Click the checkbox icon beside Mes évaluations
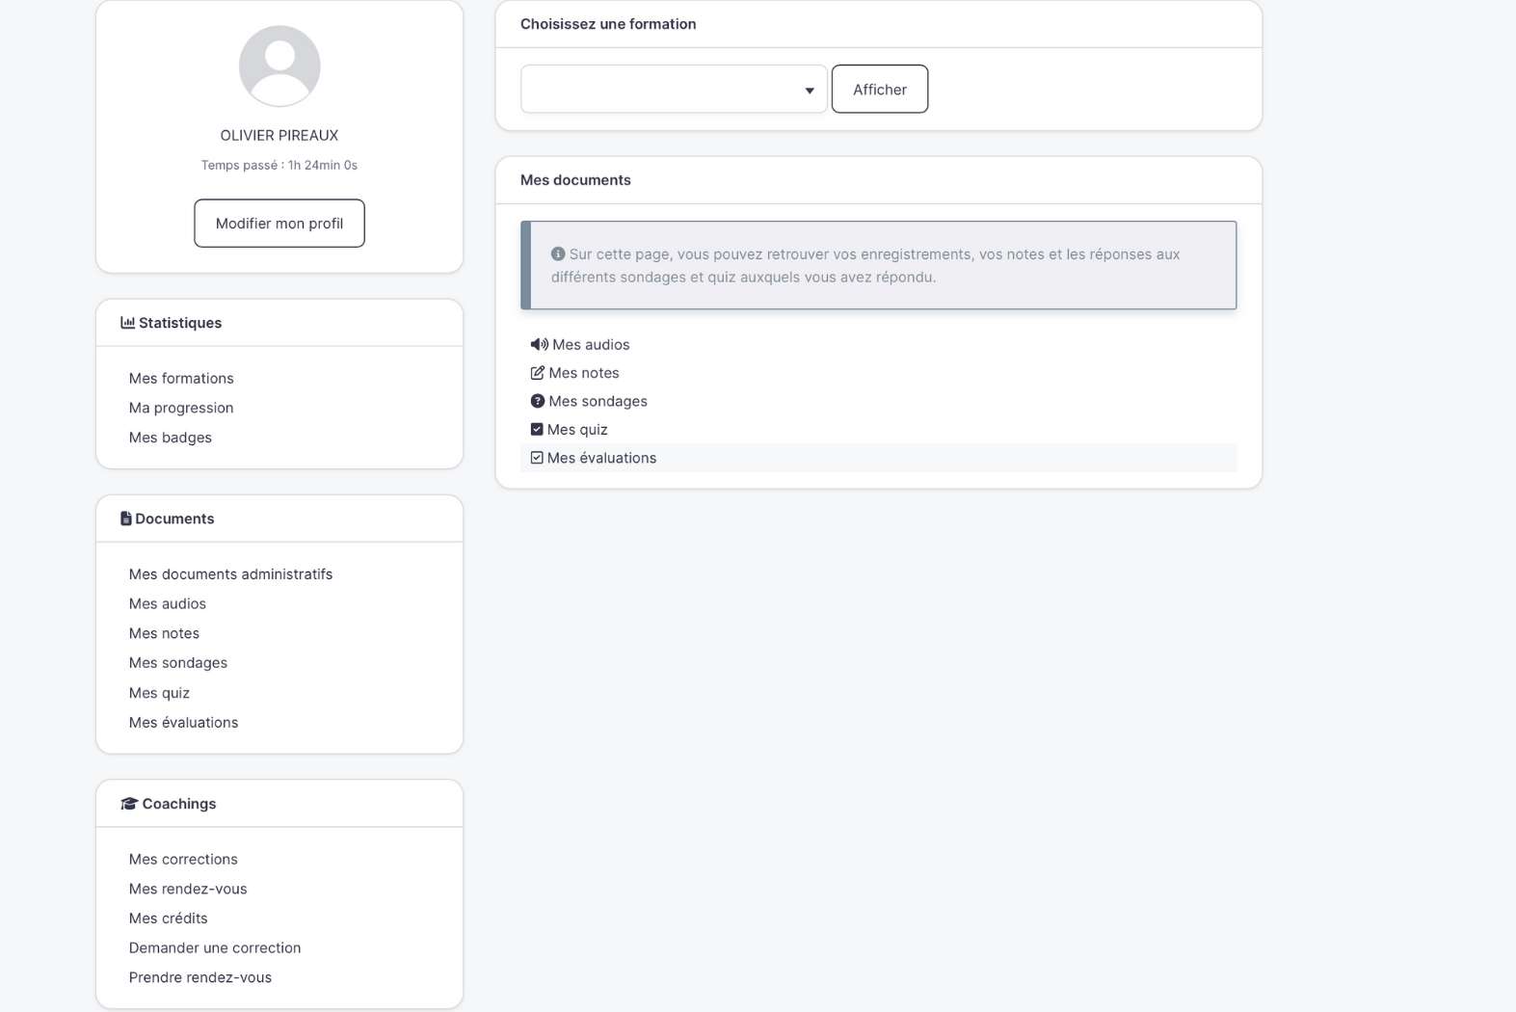This screenshot has height=1012, width=1516. [537, 458]
